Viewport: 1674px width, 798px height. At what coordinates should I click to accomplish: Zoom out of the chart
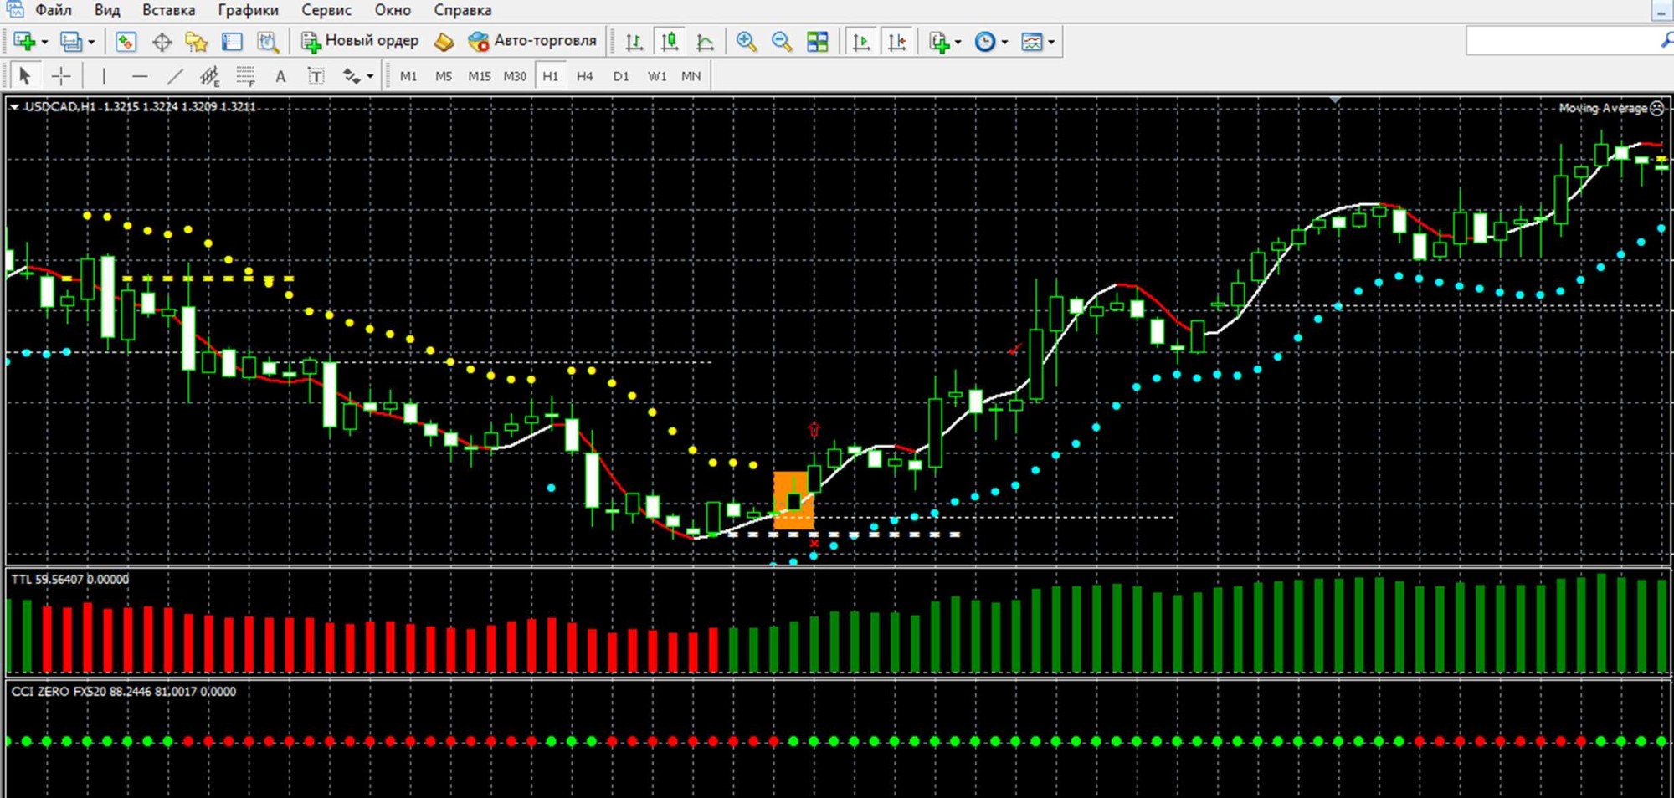(781, 42)
